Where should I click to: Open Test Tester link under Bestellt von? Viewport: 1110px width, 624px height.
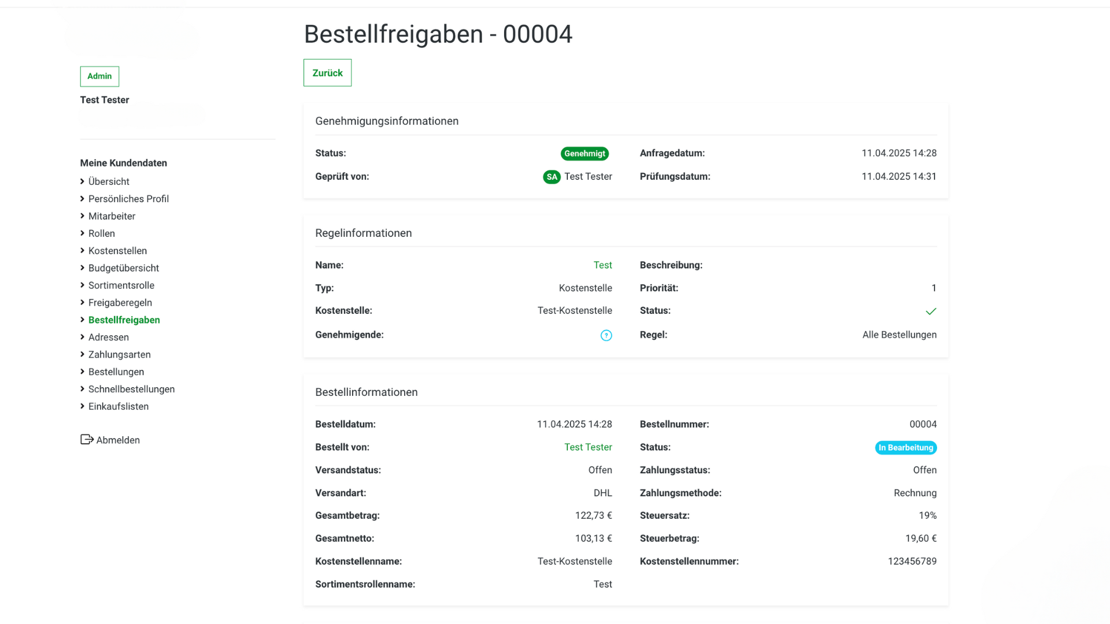(588, 447)
